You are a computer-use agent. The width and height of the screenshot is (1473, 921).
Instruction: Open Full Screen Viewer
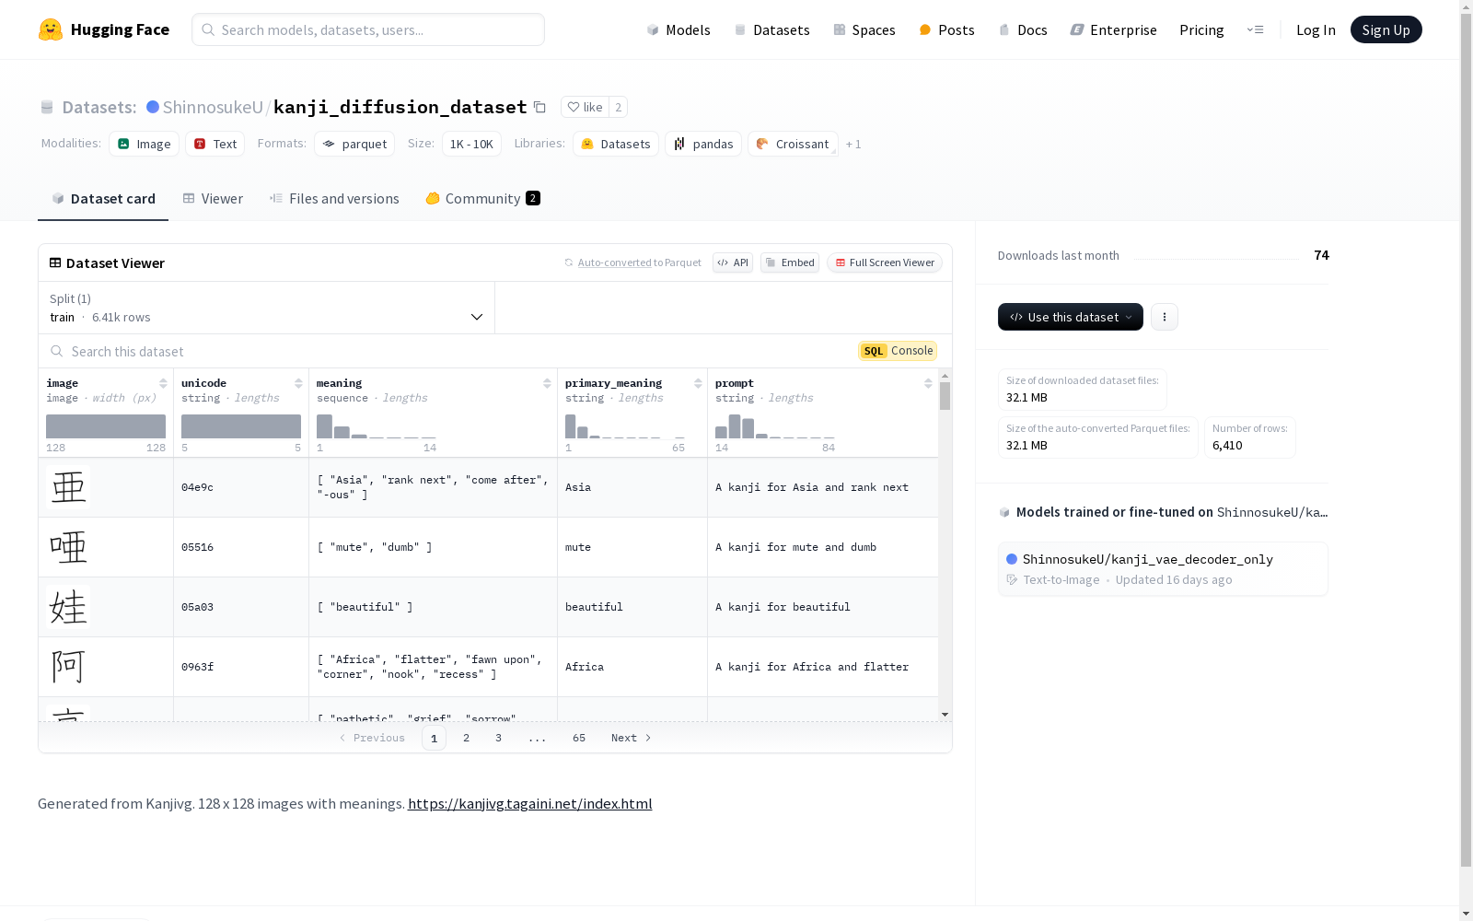(885, 262)
